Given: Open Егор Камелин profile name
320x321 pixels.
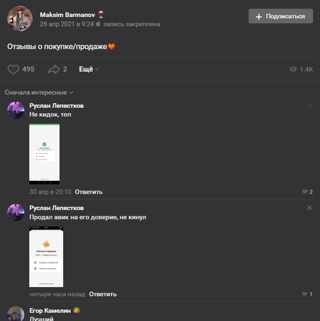Looking at the screenshot, I should click(50, 310).
